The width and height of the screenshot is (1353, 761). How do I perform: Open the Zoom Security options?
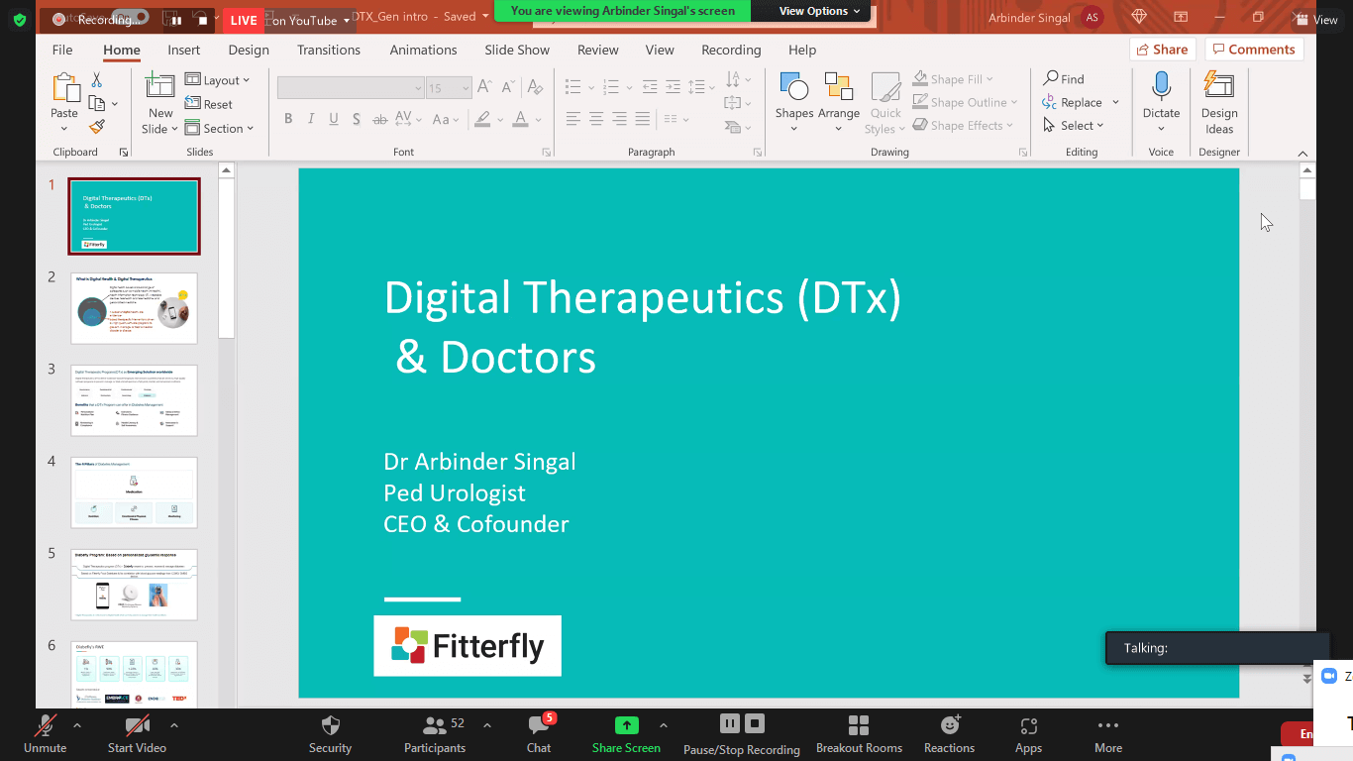point(330,735)
